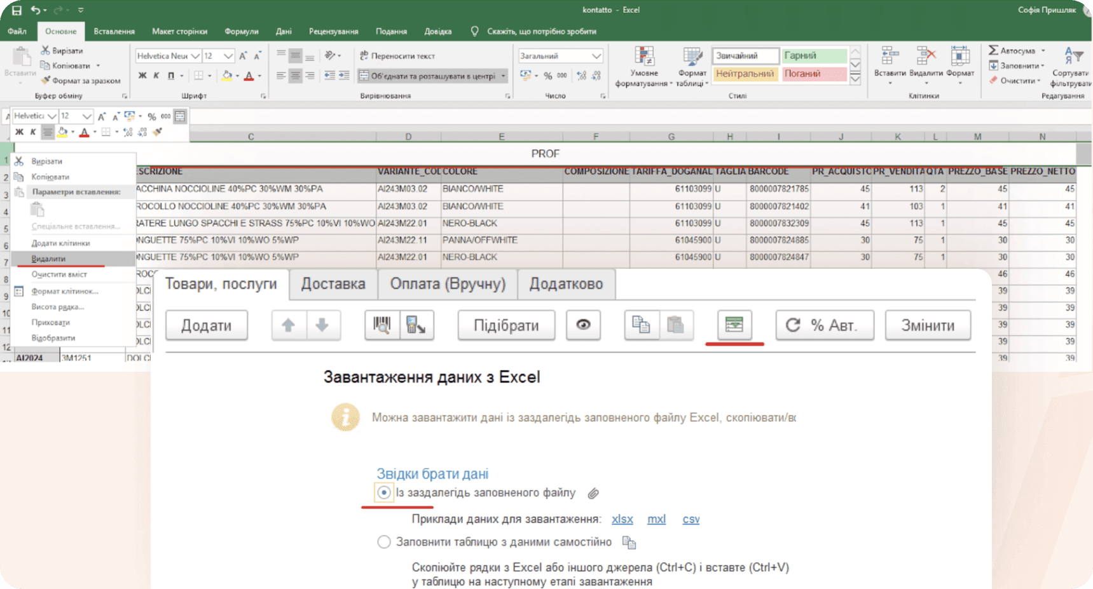This screenshot has width=1093, height=589.
Task: Click the ribbon Decrease Indent icon
Action: [329, 76]
